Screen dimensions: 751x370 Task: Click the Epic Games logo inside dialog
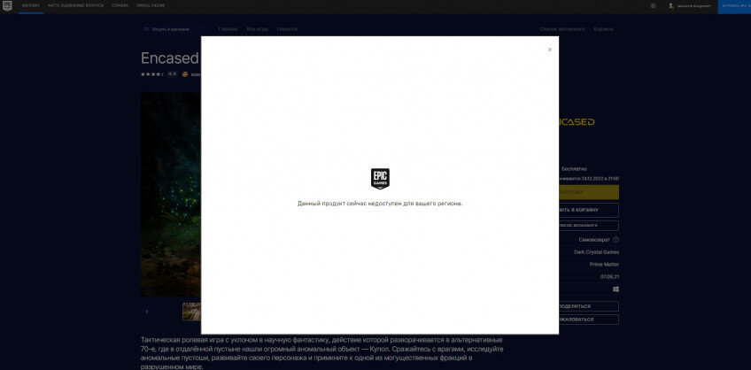pyautogui.click(x=380, y=179)
